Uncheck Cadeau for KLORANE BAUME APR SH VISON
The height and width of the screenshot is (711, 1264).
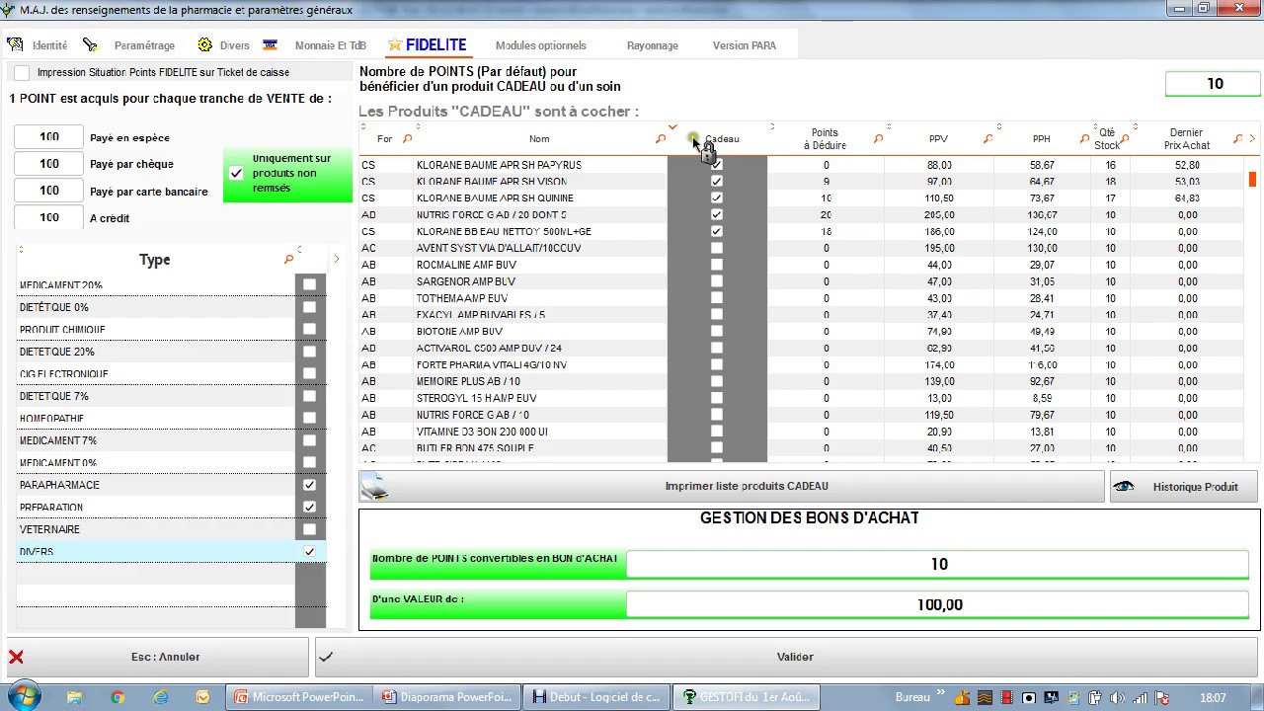pyautogui.click(x=717, y=182)
